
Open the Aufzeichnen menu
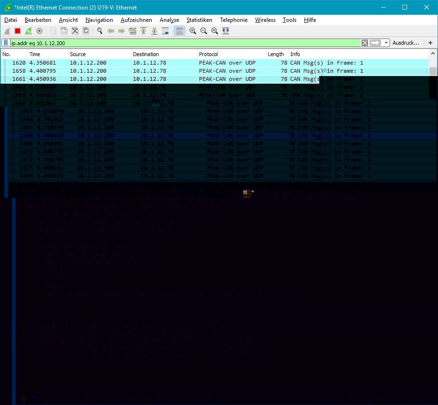[x=136, y=20]
